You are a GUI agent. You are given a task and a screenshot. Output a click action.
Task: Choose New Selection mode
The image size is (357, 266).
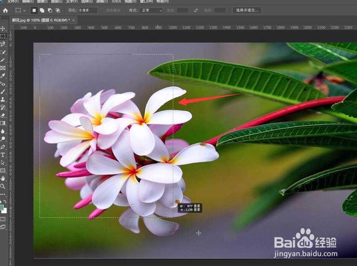[34, 10]
